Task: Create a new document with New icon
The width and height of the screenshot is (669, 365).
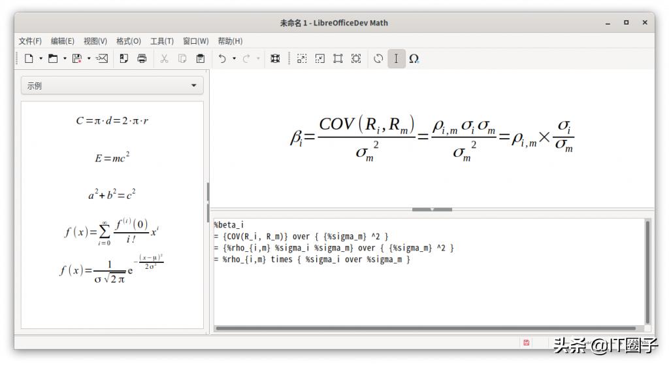Action: (29, 59)
